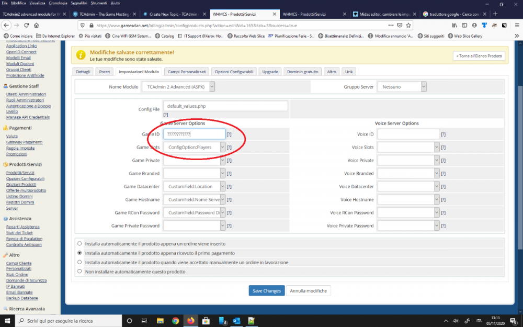This screenshot has width=523, height=327.
Task: Open Outlook from the taskbar
Action: click(x=236, y=321)
